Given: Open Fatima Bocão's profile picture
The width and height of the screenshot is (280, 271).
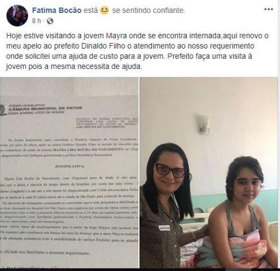Looking at the screenshot, I should 17,15.
